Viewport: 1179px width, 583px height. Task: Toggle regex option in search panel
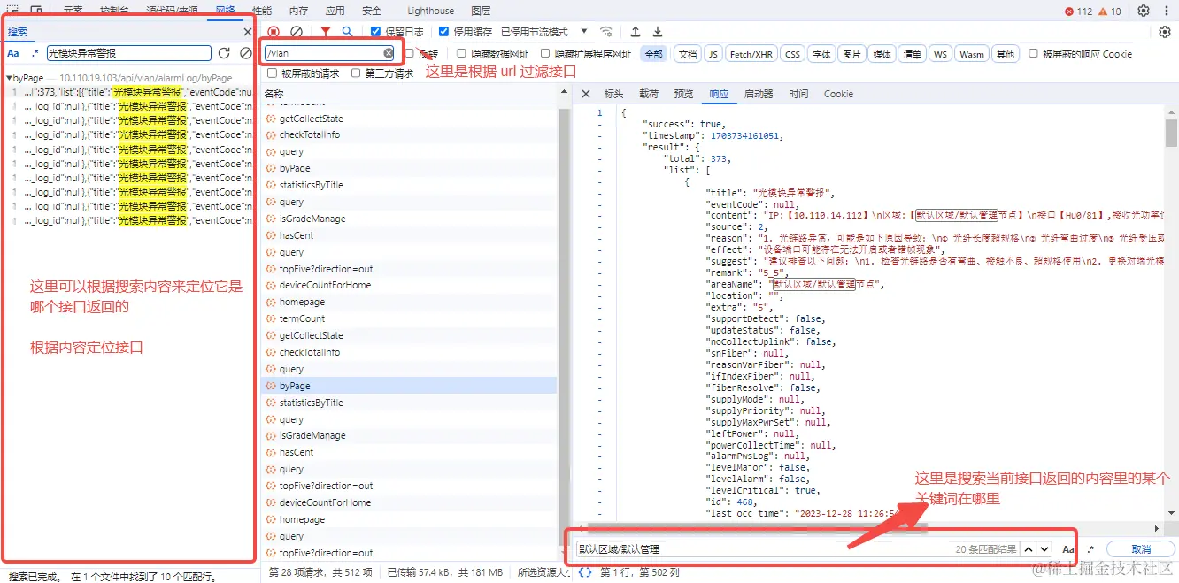click(35, 53)
